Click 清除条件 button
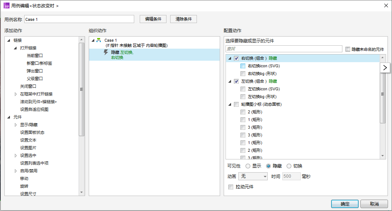The width and height of the screenshot is (392, 211). [183, 19]
